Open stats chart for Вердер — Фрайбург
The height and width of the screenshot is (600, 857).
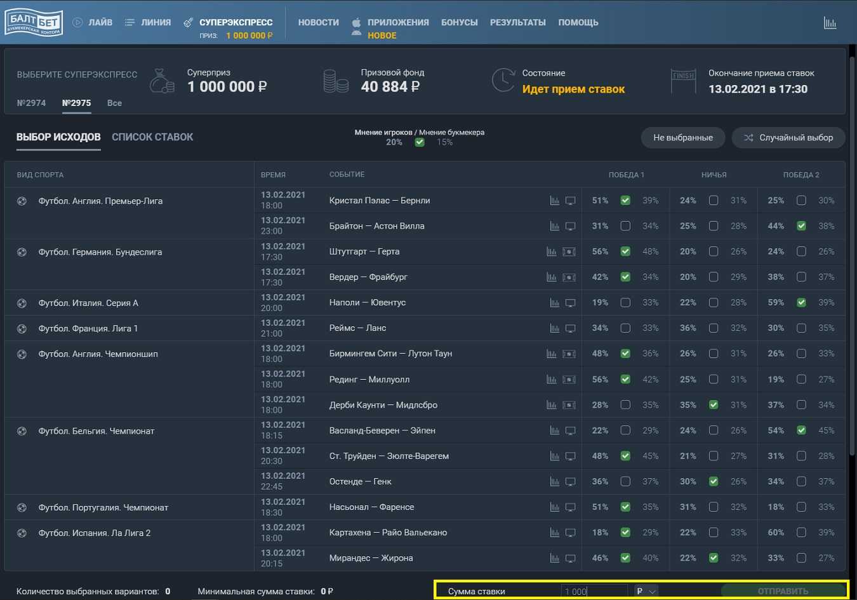[551, 277]
